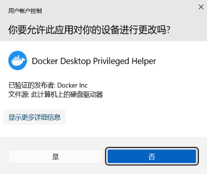Deny changes with the 否 button
This screenshot has width=207, height=174.
click(152, 157)
